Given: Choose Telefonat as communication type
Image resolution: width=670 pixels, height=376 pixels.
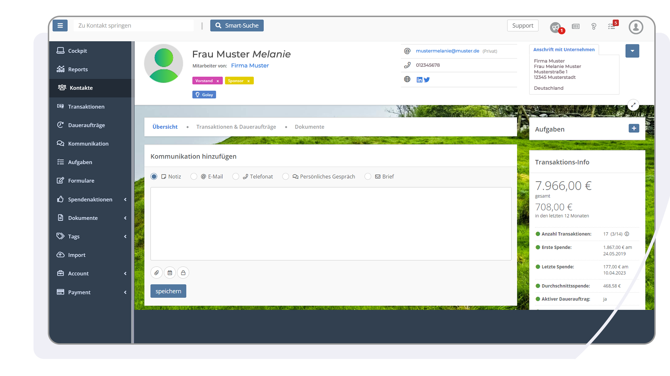Looking at the screenshot, I should 236,177.
